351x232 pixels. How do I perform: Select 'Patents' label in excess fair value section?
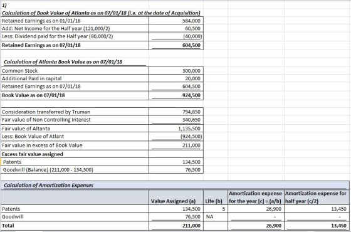[x=75, y=162]
